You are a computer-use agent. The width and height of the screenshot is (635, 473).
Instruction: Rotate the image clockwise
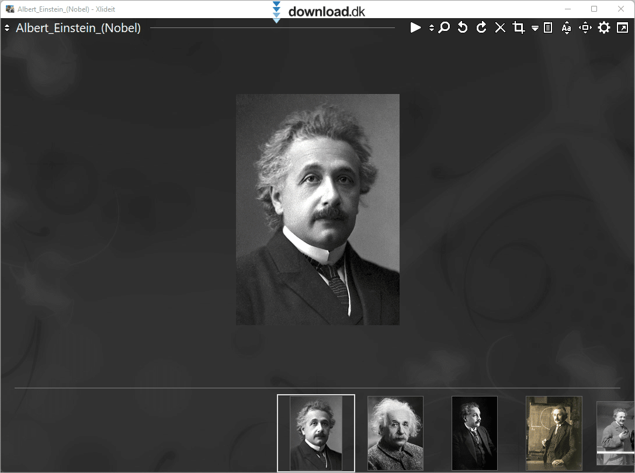coord(481,27)
